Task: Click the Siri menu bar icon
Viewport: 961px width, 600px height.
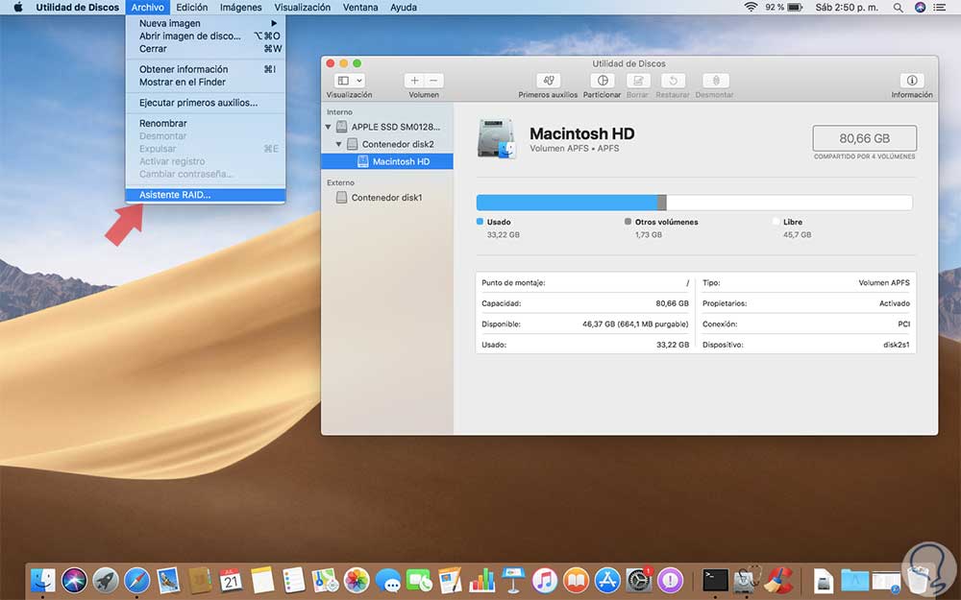Action: [x=920, y=8]
